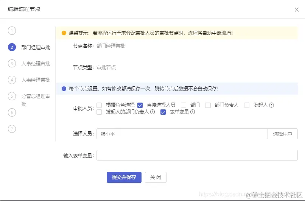Select step 5 circle icon
305x201 pixels.
tap(12, 96)
